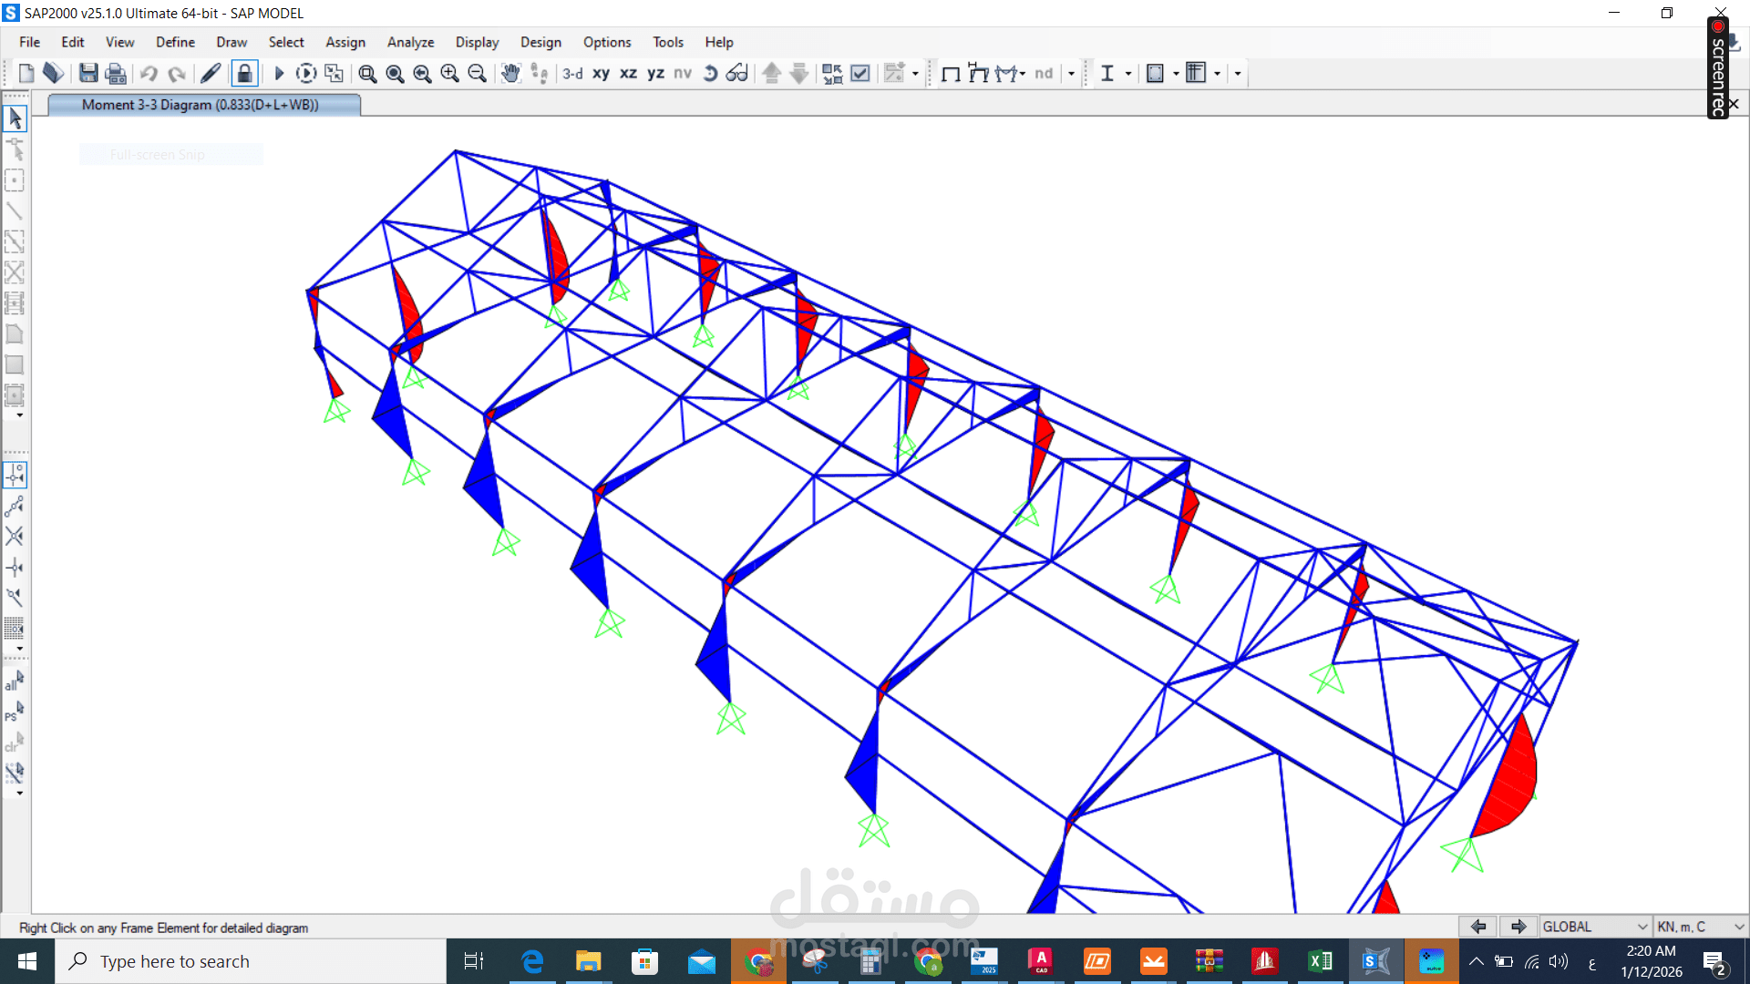The image size is (1750, 984).
Task: Open Excel from the taskbar
Action: point(1320,961)
